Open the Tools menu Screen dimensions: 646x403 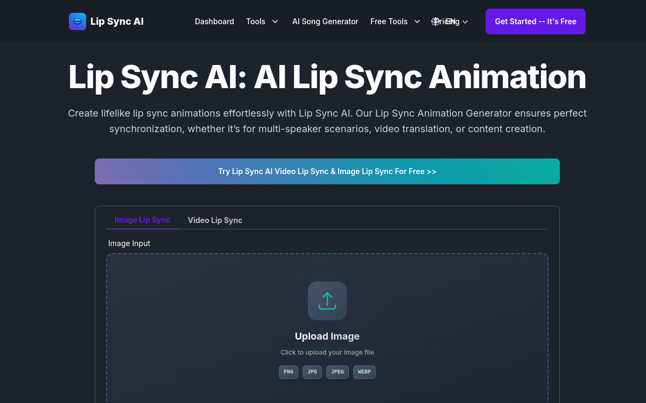[x=256, y=21]
